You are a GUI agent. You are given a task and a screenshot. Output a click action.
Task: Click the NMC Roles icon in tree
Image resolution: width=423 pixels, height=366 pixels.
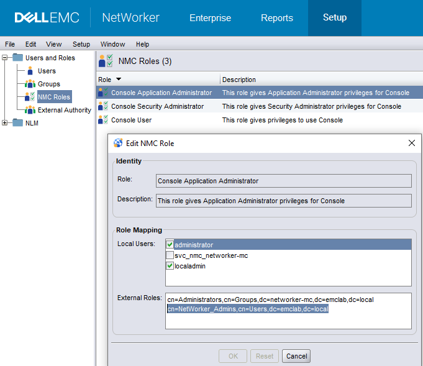30,97
